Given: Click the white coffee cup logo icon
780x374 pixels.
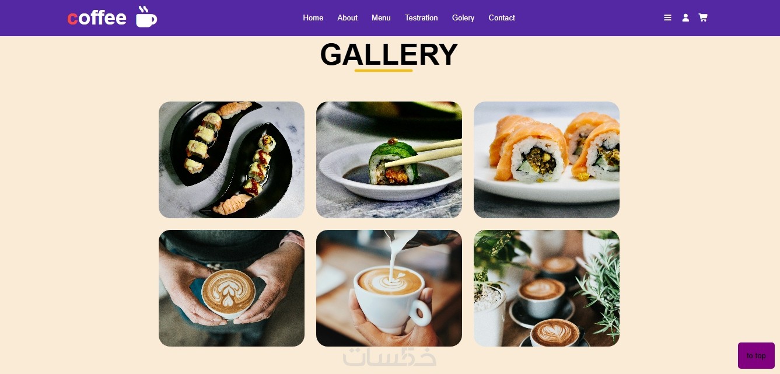Looking at the screenshot, I should 146,17.
